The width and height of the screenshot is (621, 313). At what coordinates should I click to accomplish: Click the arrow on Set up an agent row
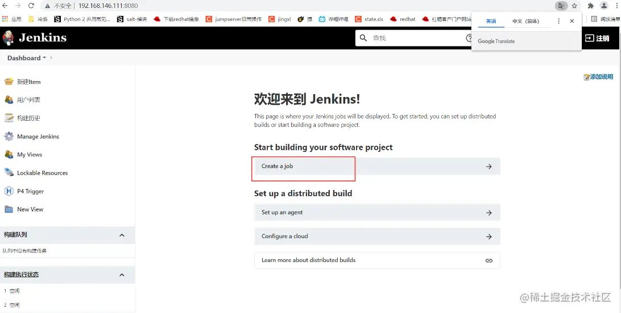(489, 213)
